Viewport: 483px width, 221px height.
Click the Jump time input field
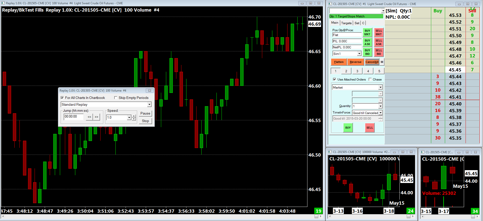pyautogui.click(x=74, y=117)
